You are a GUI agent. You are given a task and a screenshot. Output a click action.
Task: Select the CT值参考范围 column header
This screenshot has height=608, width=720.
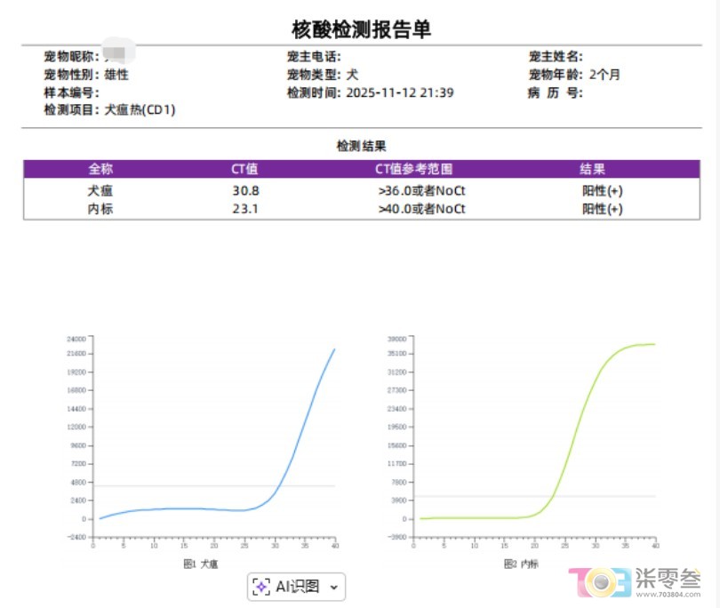(413, 169)
